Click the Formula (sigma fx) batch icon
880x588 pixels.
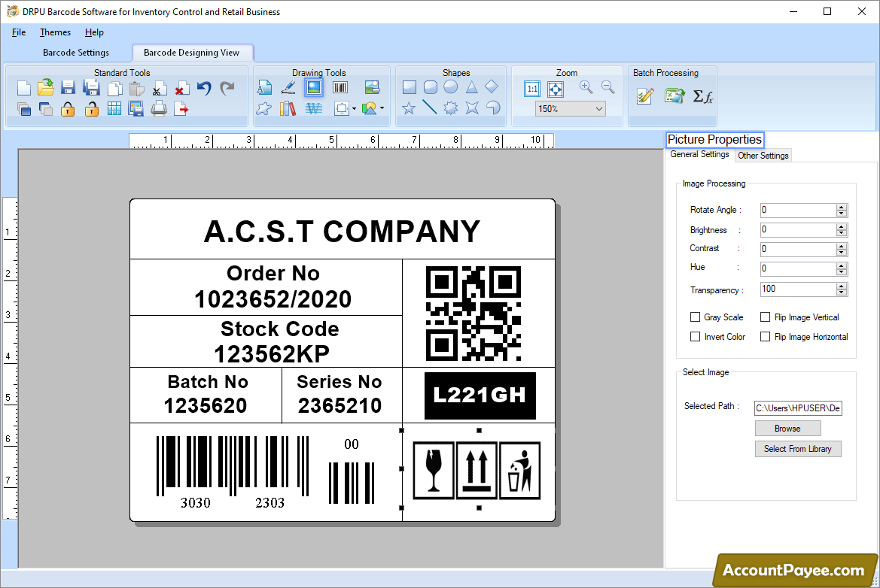pyautogui.click(x=702, y=96)
